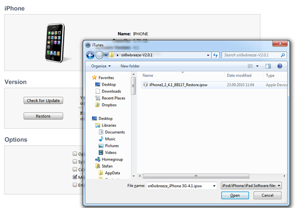Image resolution: width=295 pixels, height=208 pixels.
Task: Open the Organize menu
Action: [101, 66]
